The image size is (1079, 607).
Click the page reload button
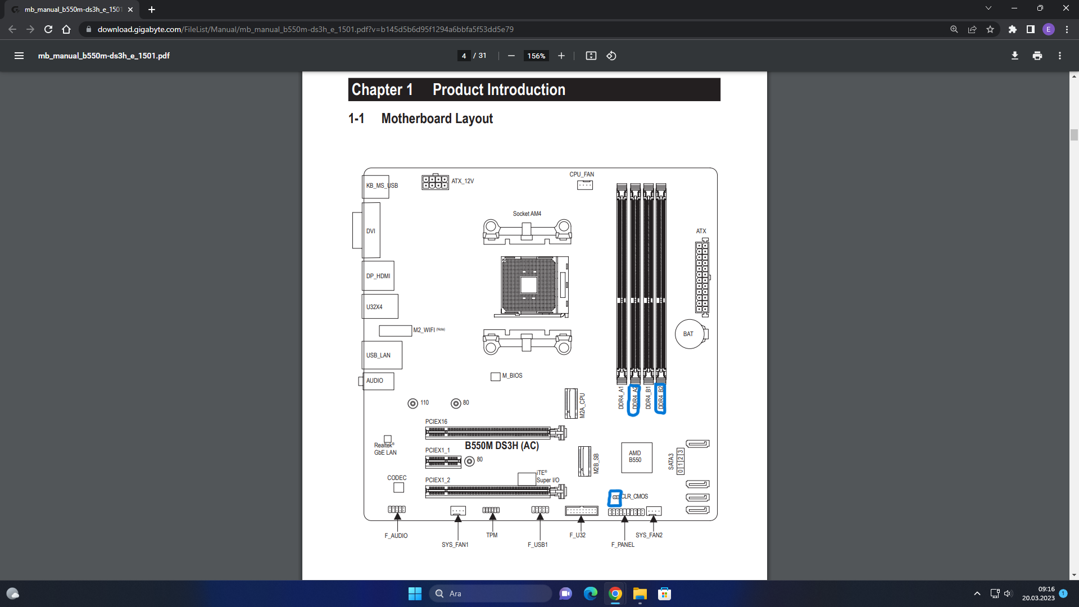(x=48, y=29)
